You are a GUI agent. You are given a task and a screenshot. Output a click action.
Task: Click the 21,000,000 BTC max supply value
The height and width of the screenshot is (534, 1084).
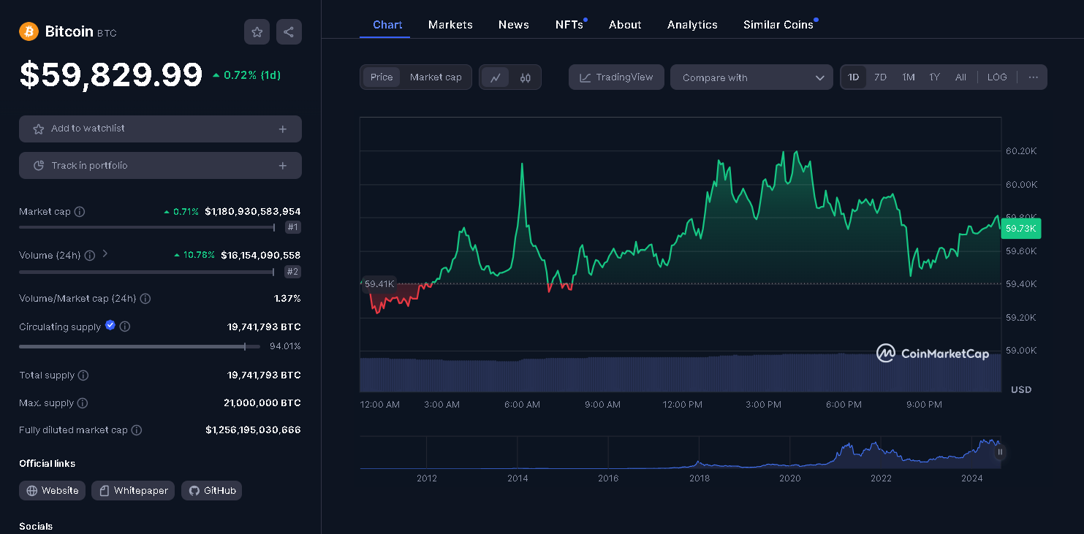262,403
